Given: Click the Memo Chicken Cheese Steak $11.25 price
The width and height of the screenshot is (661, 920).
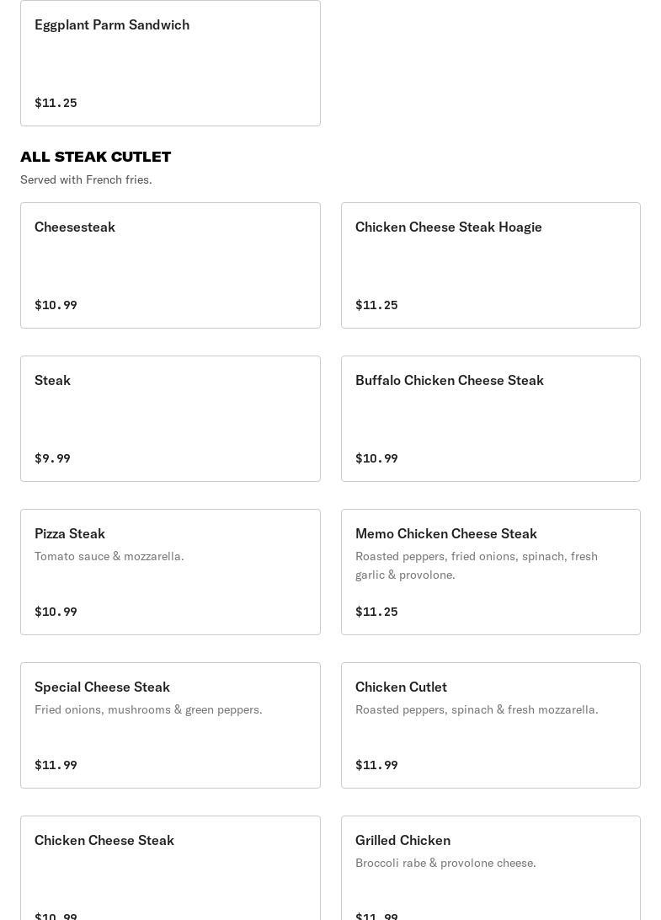Looking at the screenshot, I should coord(376,612).
